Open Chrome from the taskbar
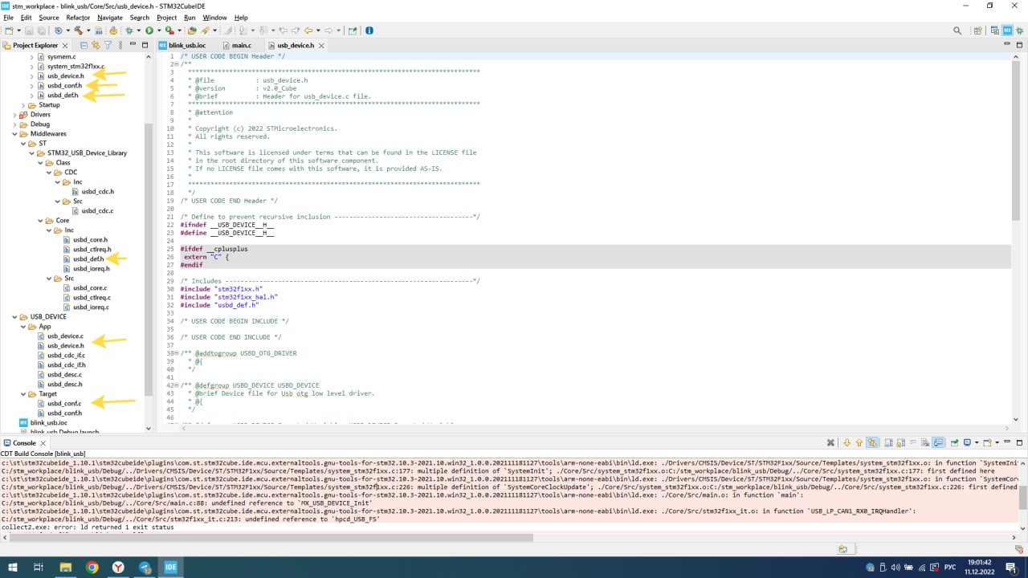1028x578 pixels. pos(92,567)
